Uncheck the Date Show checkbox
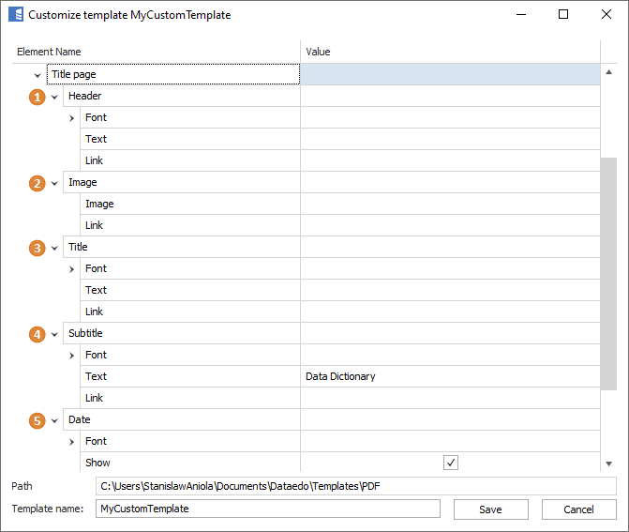Viewport: 629px width, 532px height. click(451, 463)
